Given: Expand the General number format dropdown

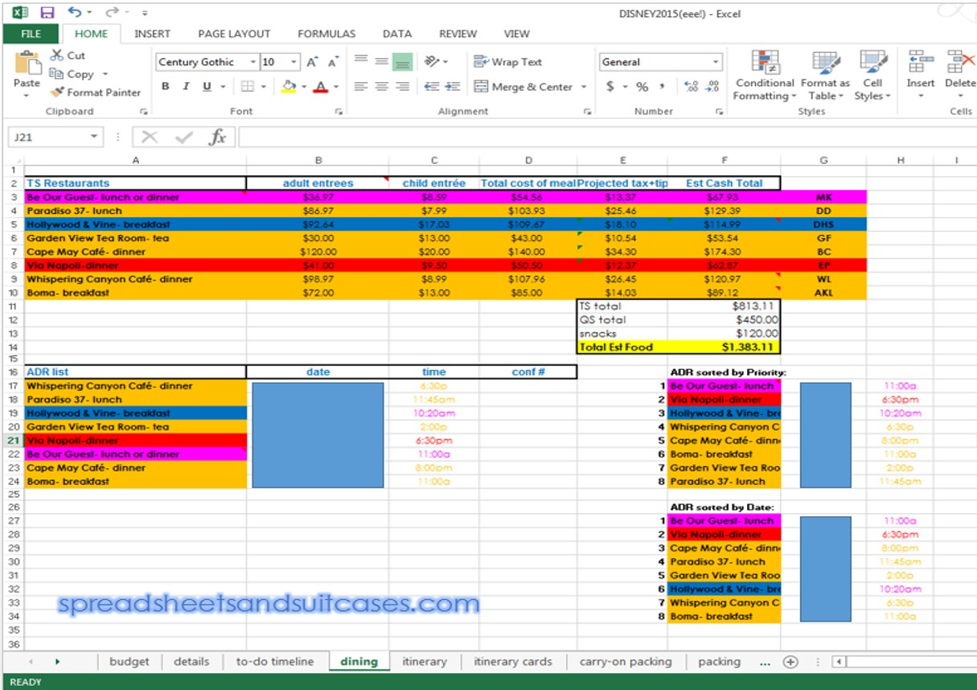Looking at the screenshot, I should [716, 62].
